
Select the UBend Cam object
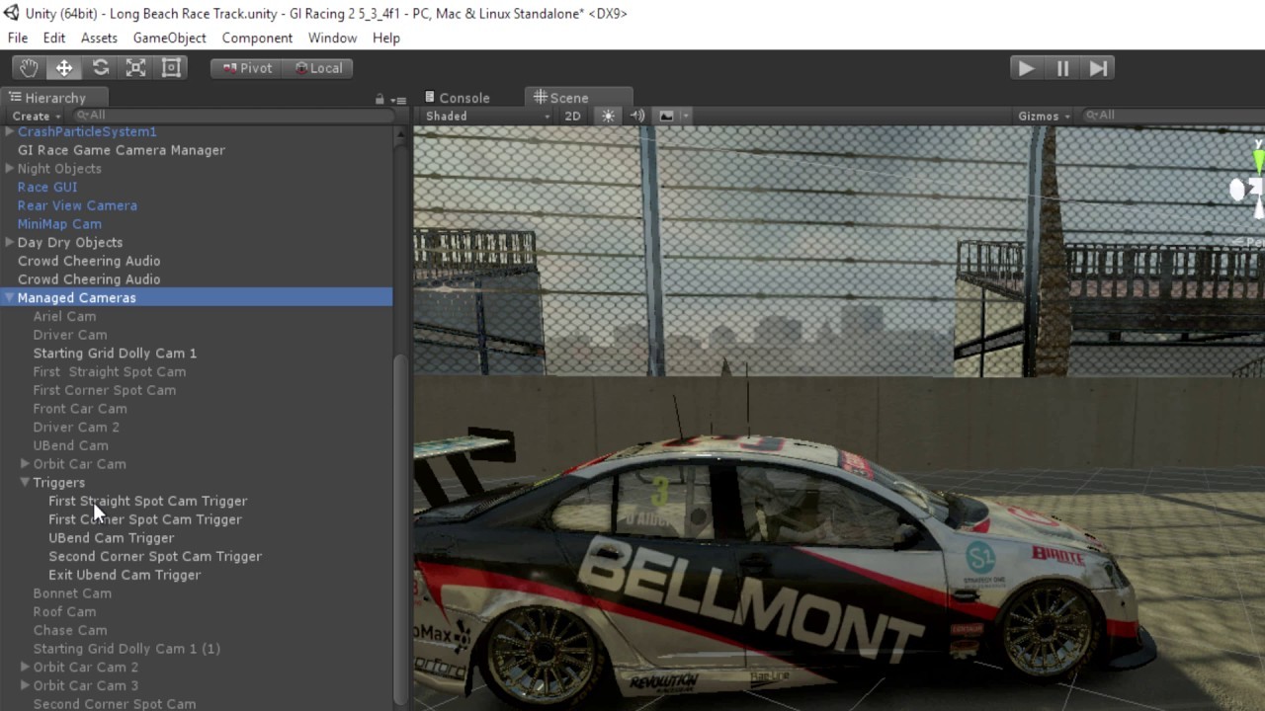point(71,445)
